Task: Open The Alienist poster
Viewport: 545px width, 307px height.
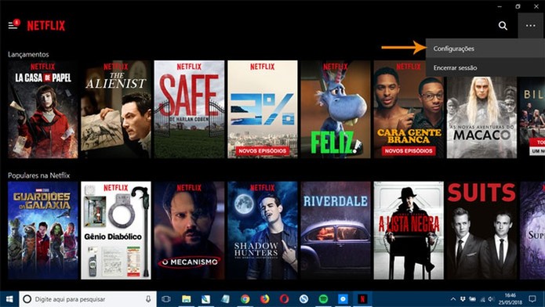Action: coord(116,110)
